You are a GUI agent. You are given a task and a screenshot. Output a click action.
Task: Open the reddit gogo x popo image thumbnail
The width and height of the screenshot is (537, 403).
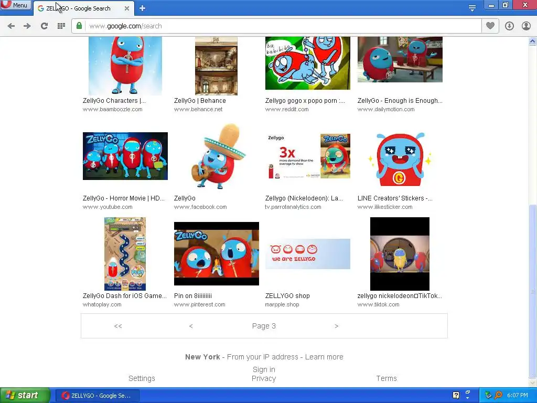point(307,63)
